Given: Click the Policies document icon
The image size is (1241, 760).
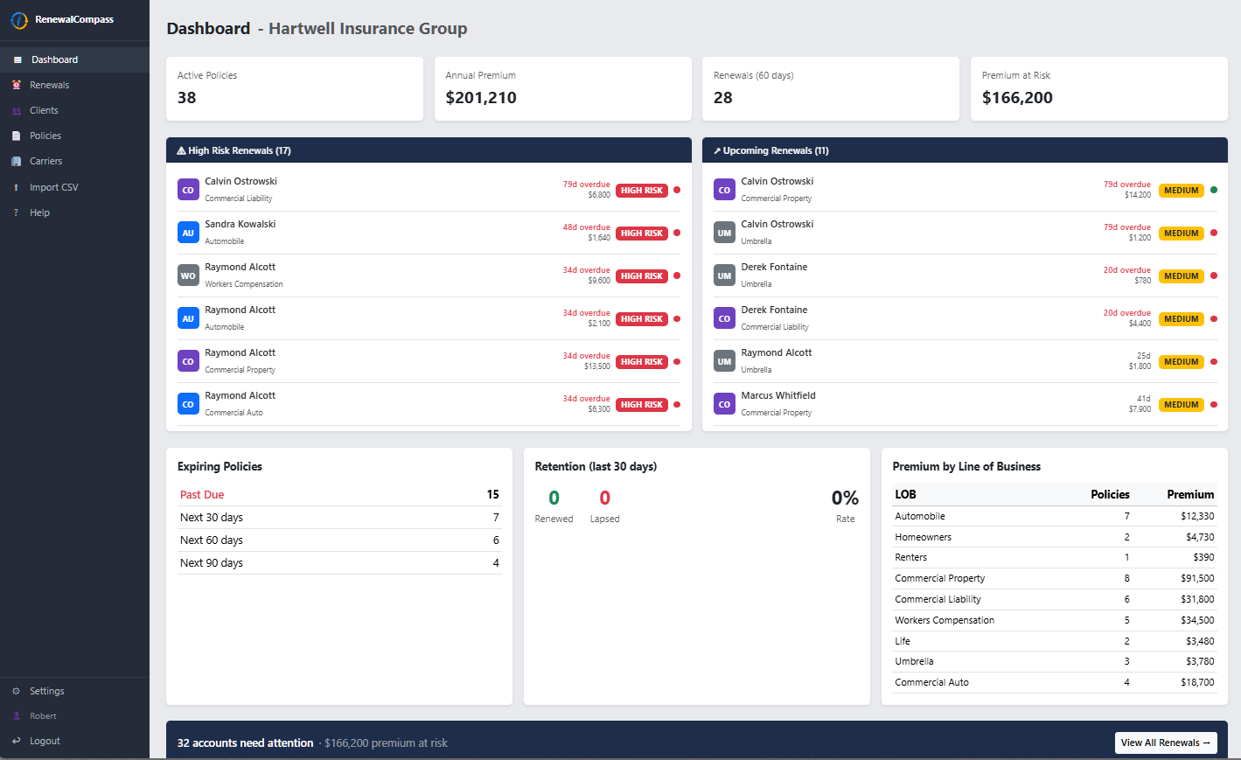Looking at the screenshot, I should click(x=16, y=136).
